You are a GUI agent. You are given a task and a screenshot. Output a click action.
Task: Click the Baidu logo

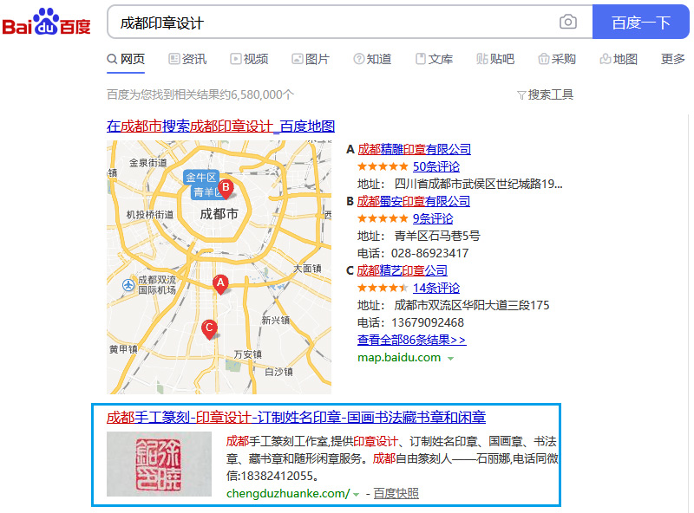tap(46, 23)
